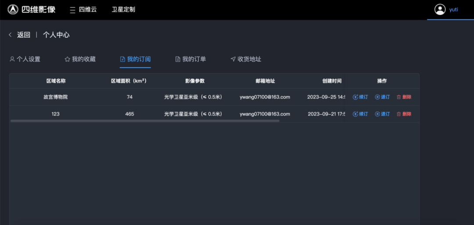474x225 pixels.
Task: Select the 我的订阅 tab
Action: tap(136, 59)
